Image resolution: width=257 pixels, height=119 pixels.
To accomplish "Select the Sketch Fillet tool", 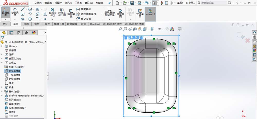I will click(38, 19).
